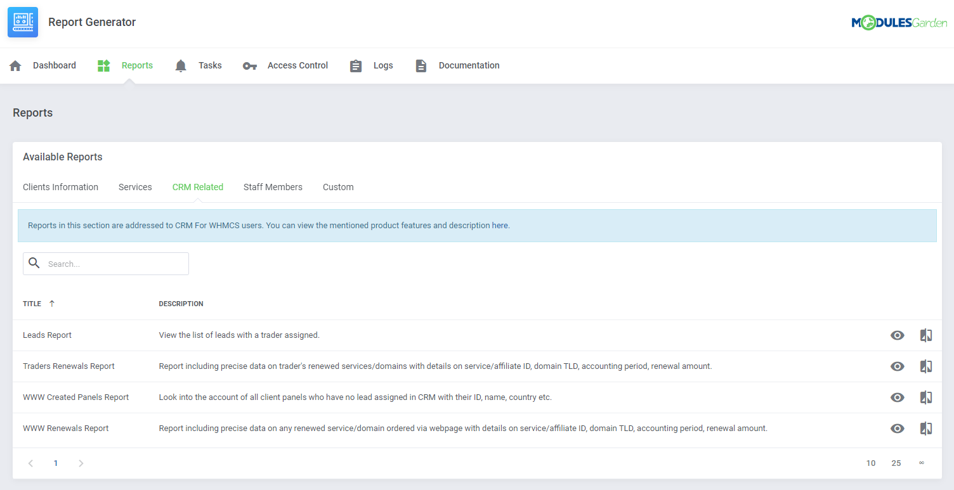Screen dimensions: 954x490
Task: Click export icon for Traders Renewals Report
Action: (926, 366)
